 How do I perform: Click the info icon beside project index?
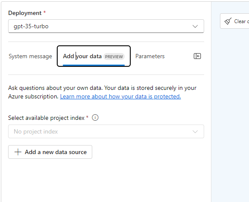(95, 118)
